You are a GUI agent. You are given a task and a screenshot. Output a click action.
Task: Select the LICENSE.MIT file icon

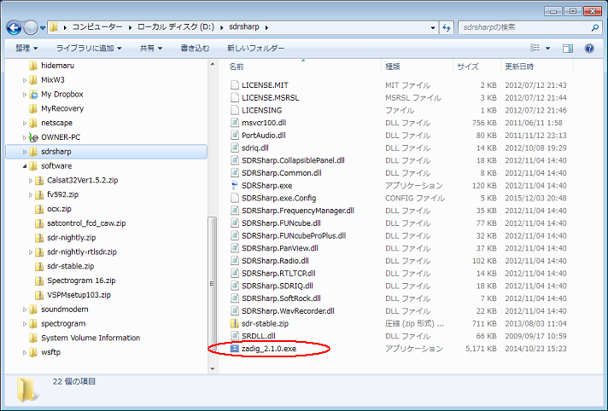coord(235,85)
